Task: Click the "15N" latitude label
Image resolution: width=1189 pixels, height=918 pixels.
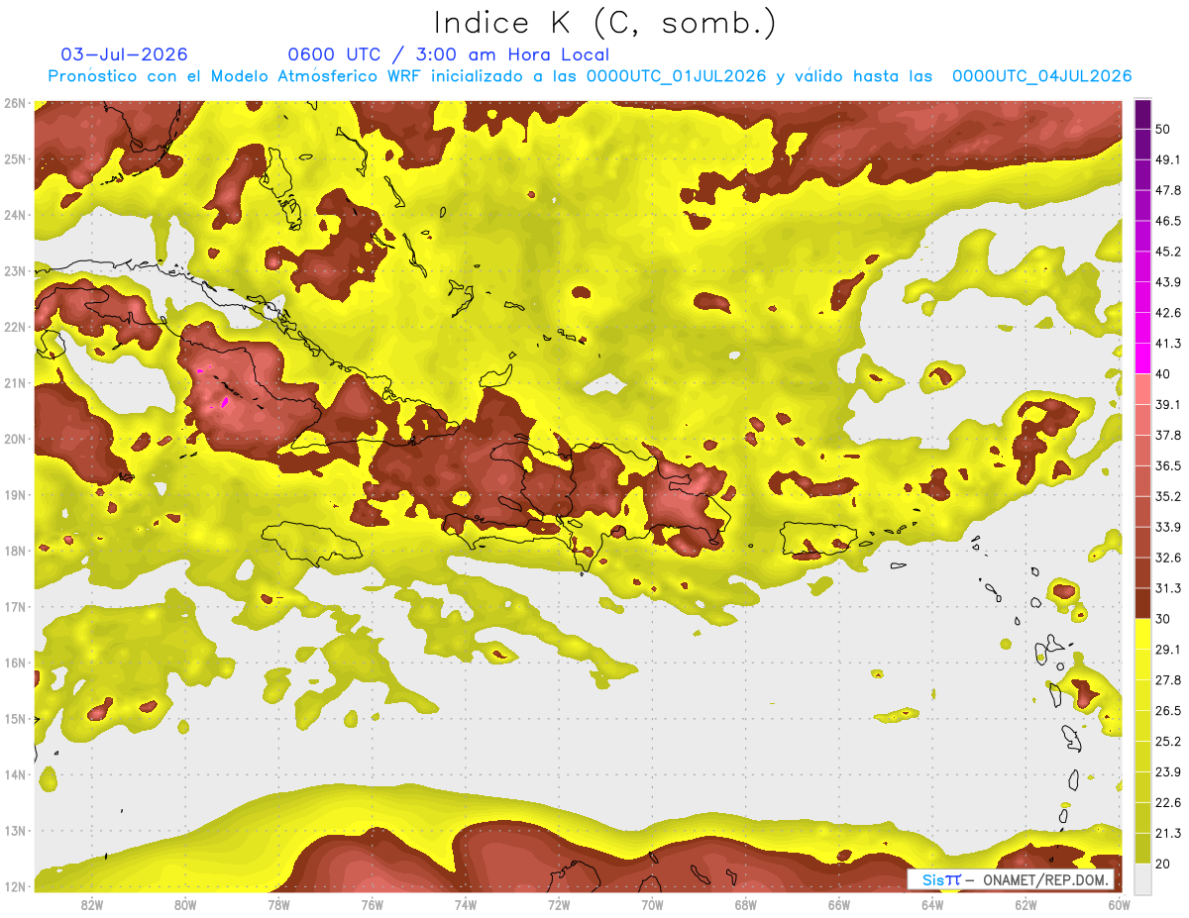Action: click(14, 718)
